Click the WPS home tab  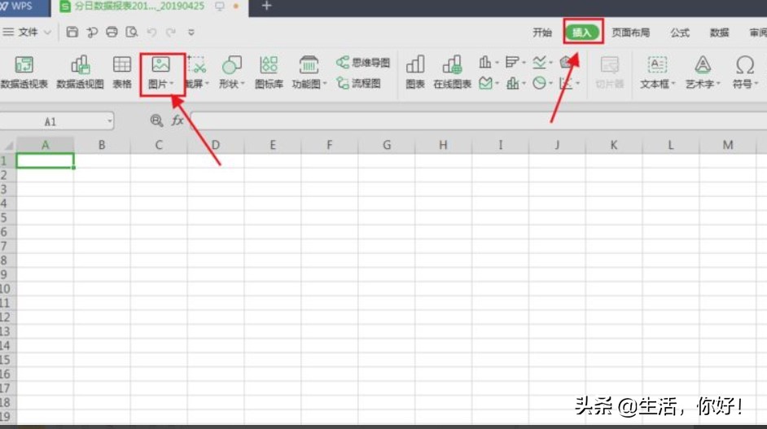pos(24,7)
